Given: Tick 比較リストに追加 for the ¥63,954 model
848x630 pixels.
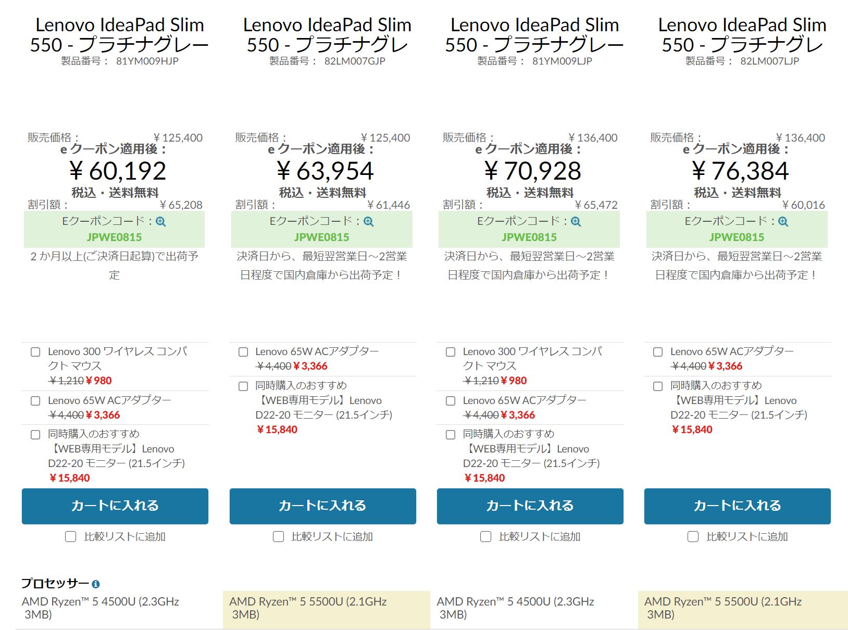Looking at the screenshot, I should coord(279,537).
